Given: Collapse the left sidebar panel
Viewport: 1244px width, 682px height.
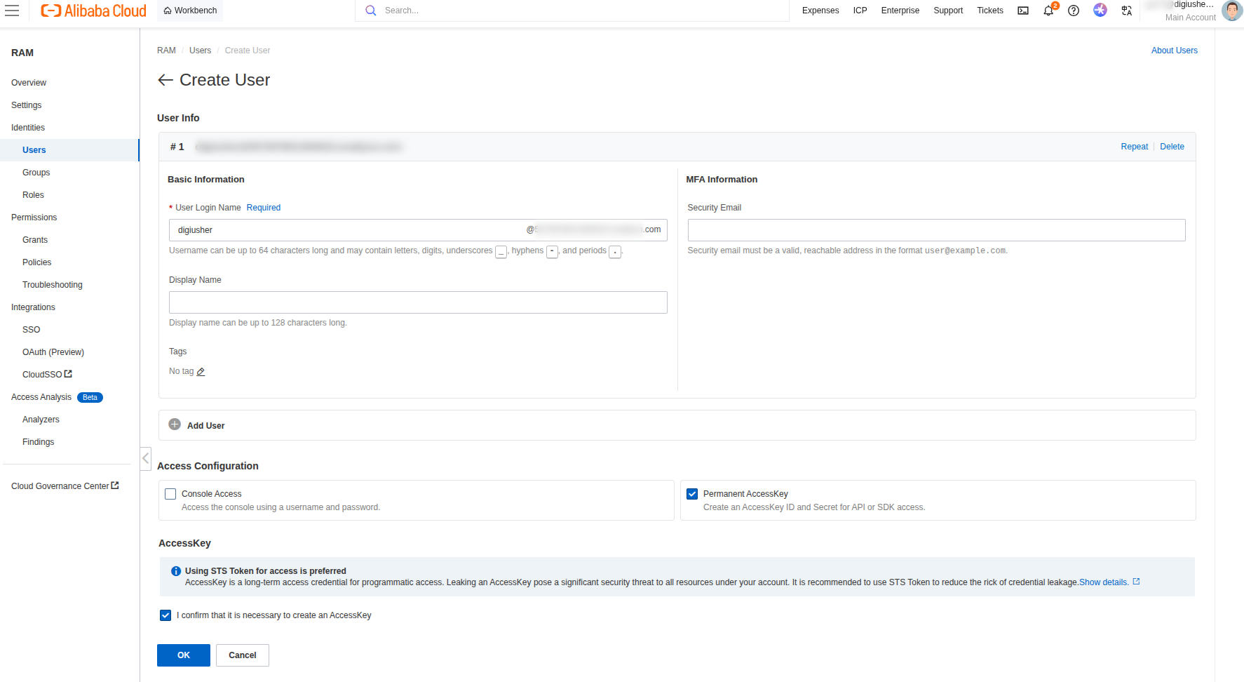Looking at the screenshot, I should pyautogui.click(x=146, y=459).
